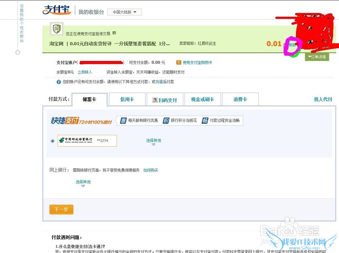This screenshot has width=339, height=253.
Task: Click the order title 0.01元自动发货好评
Action: coord(120,44)
